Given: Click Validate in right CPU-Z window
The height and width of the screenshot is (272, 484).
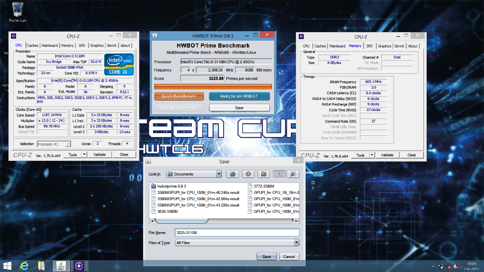Looking at the screenshot, I should click(387, 155).
